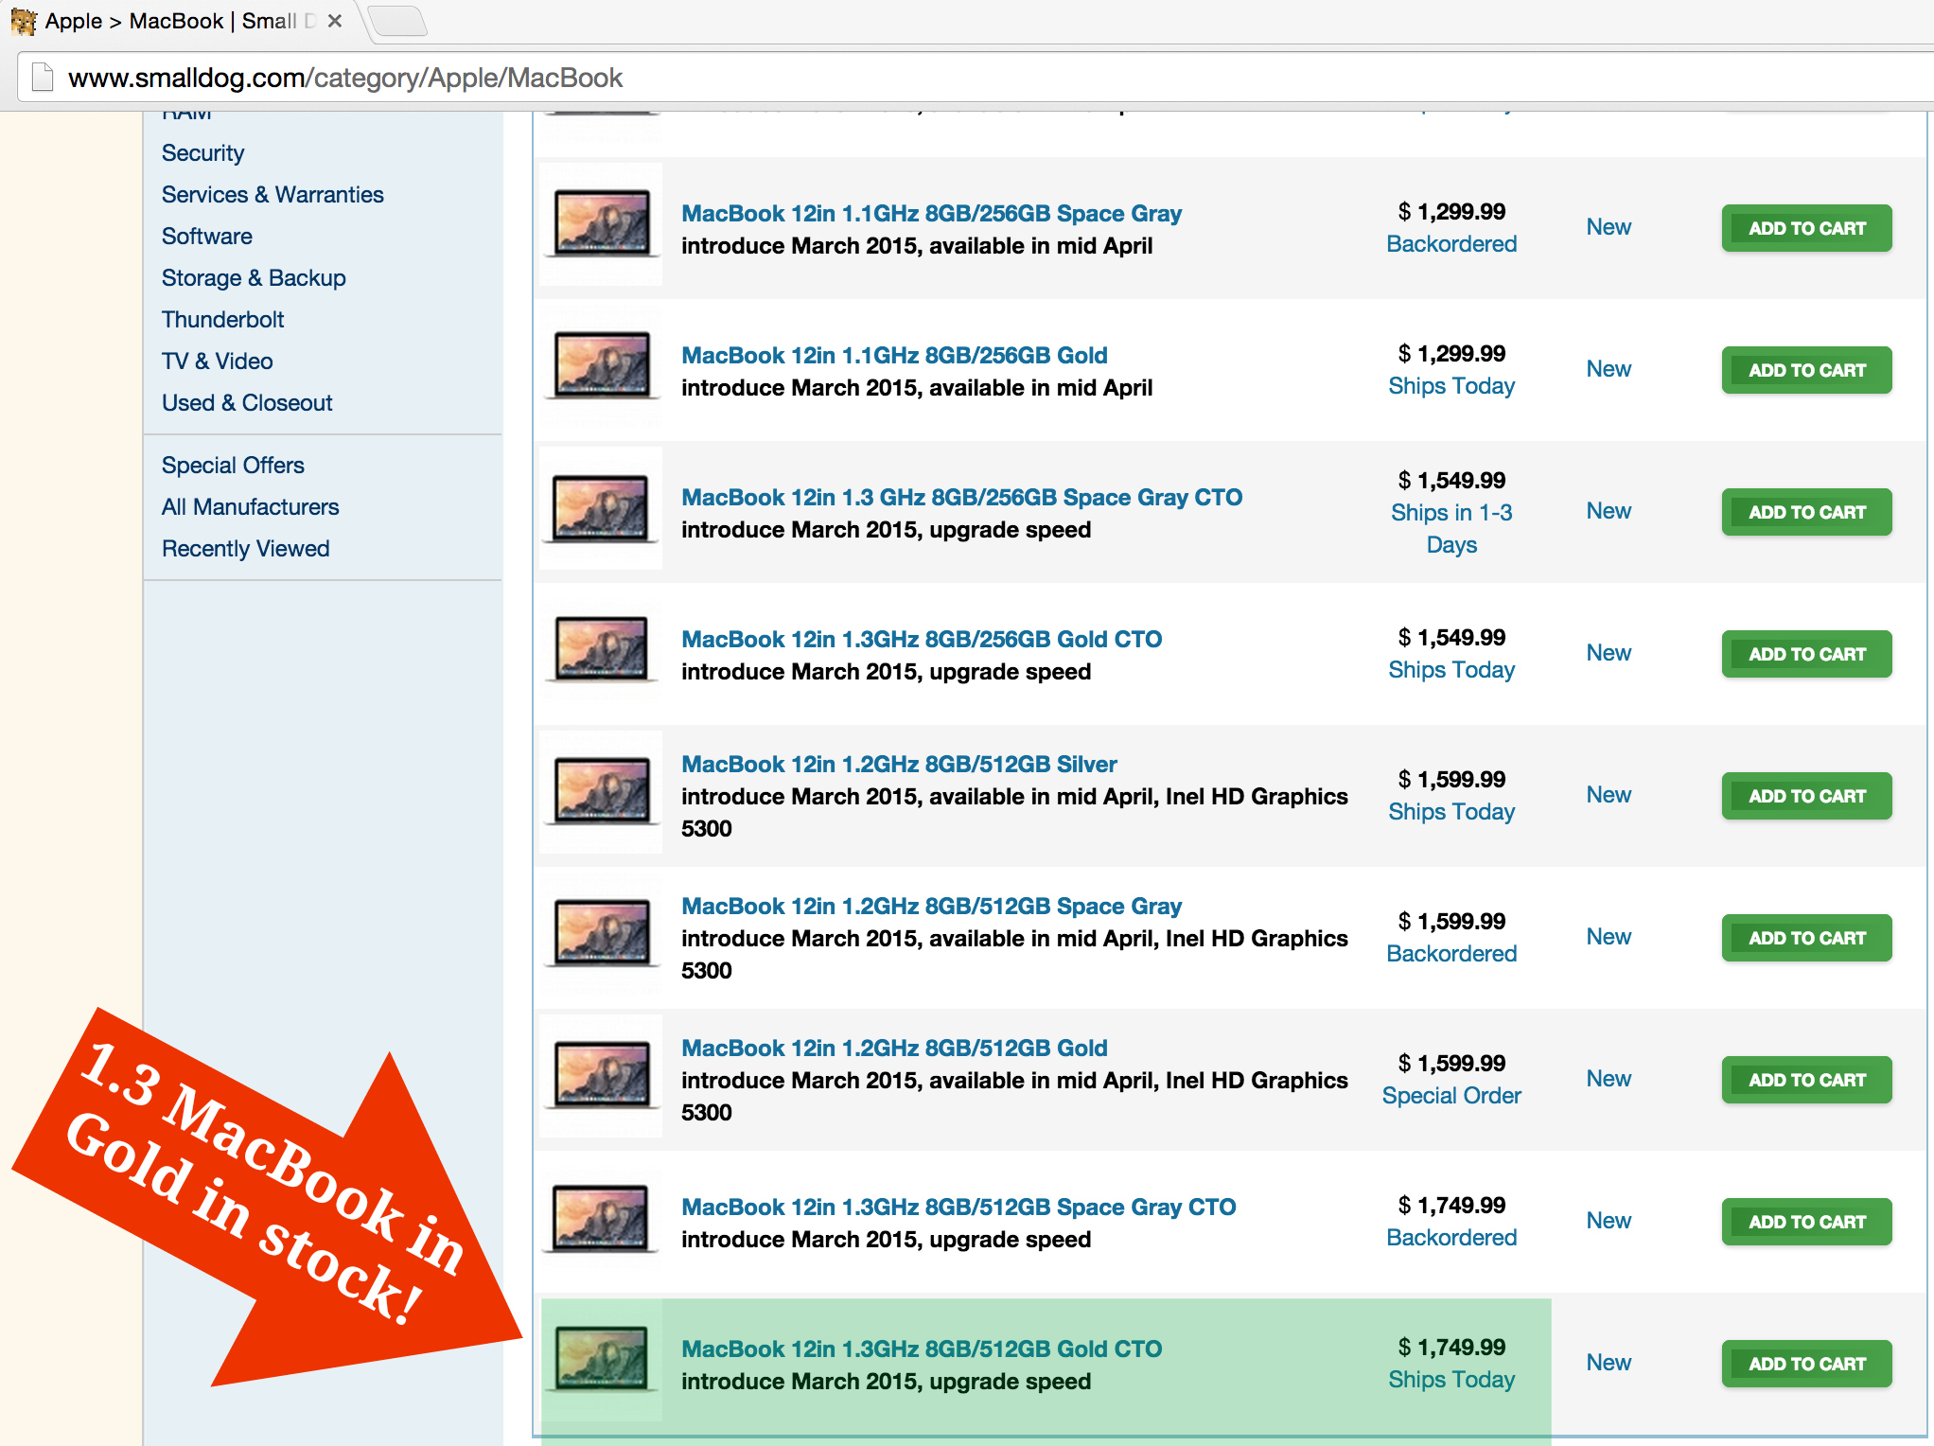Click the Small Dog favicon in the tab
Screen dimensions: 1934x1446
[24, 21]
